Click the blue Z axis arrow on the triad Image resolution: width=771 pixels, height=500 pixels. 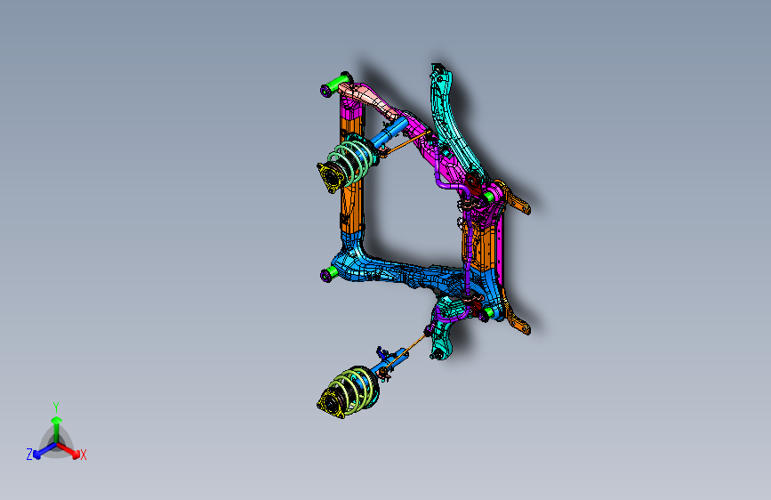[x=44, y=450]
